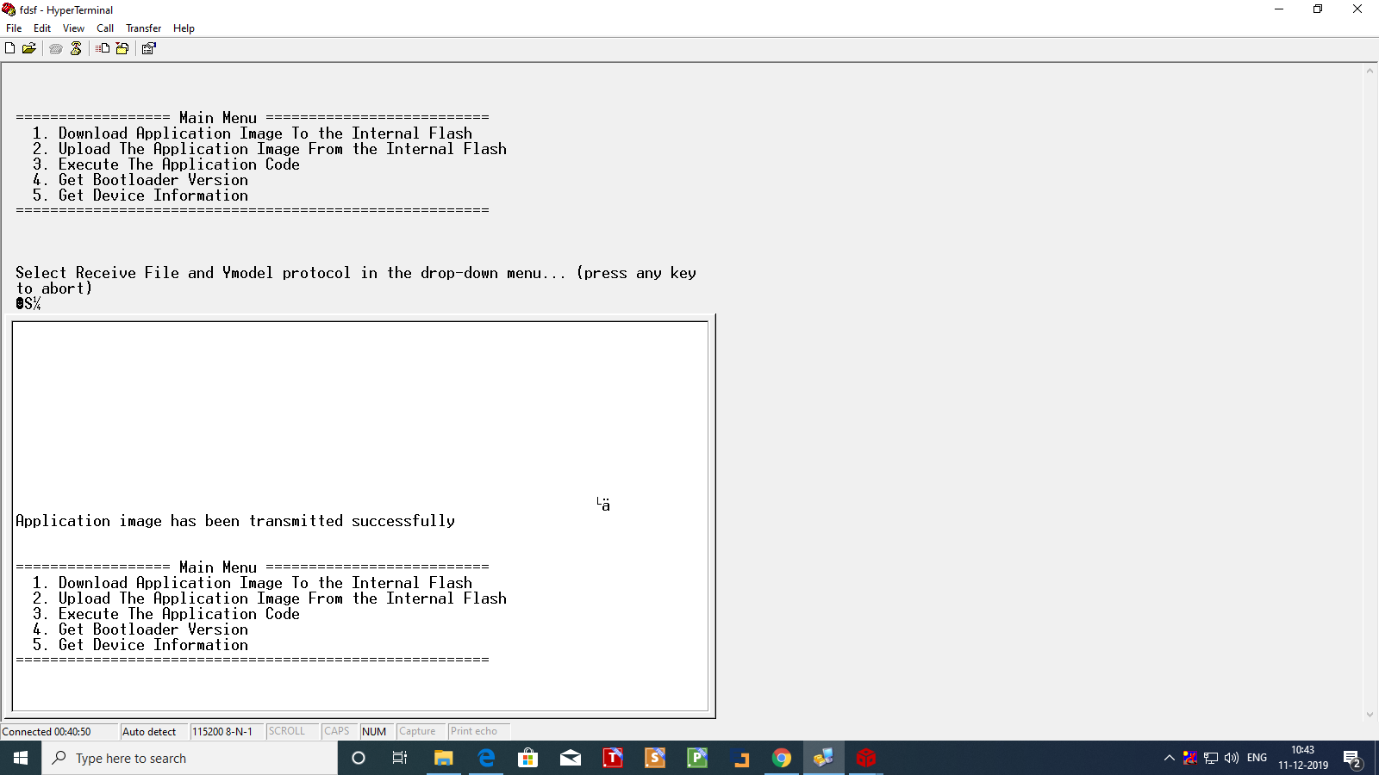The image size is (1379, 775).
Task: Open the Transfer menu
Action: point(143,28)
